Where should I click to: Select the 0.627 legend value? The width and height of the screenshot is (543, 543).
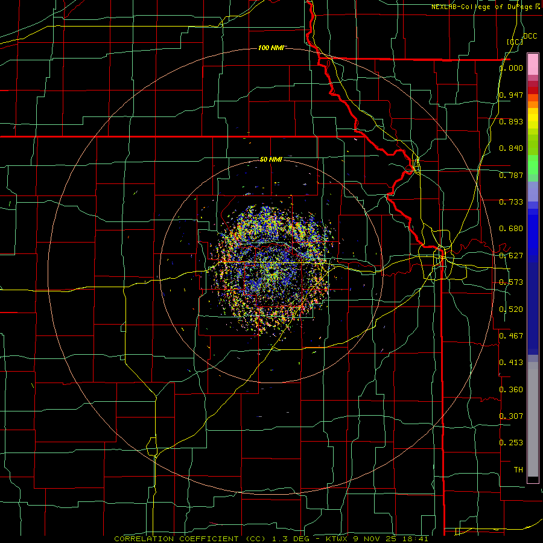[x=511, y=256]
